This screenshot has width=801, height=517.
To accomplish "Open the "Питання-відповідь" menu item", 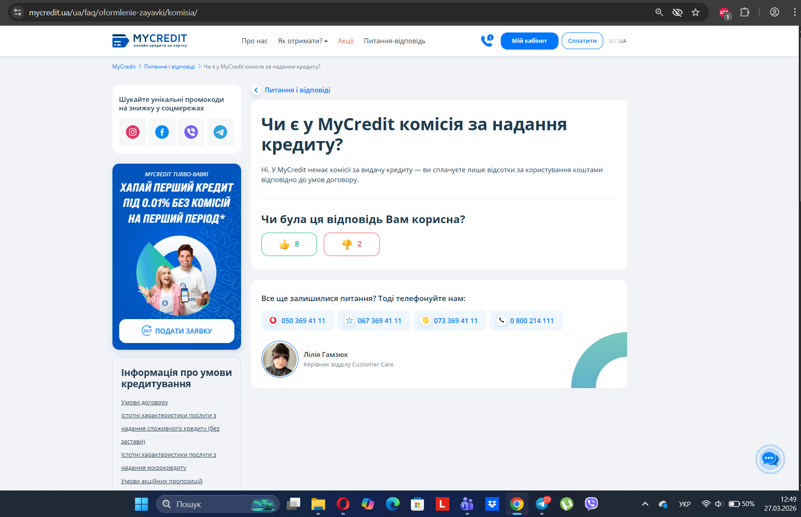I will point(395,41).
